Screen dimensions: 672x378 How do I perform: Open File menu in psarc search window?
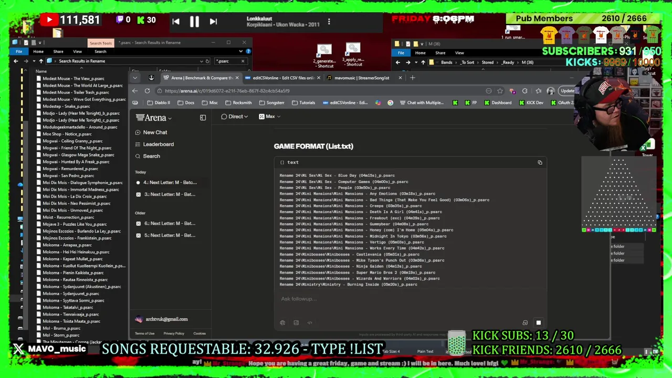[19, 51]
